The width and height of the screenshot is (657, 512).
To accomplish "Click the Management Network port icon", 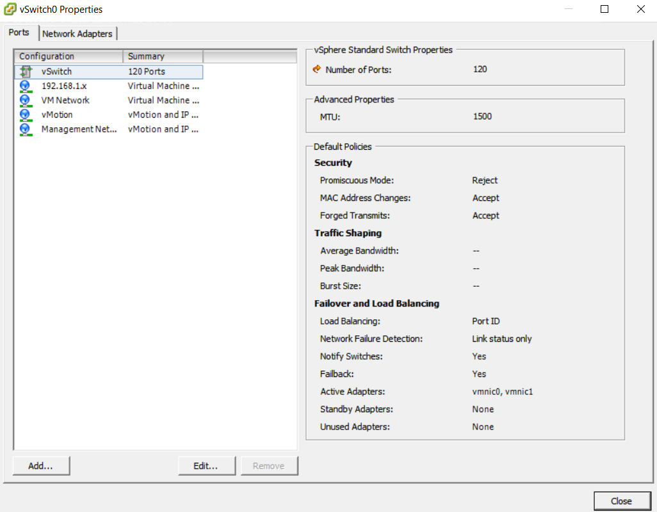I will tap(26, 129).
